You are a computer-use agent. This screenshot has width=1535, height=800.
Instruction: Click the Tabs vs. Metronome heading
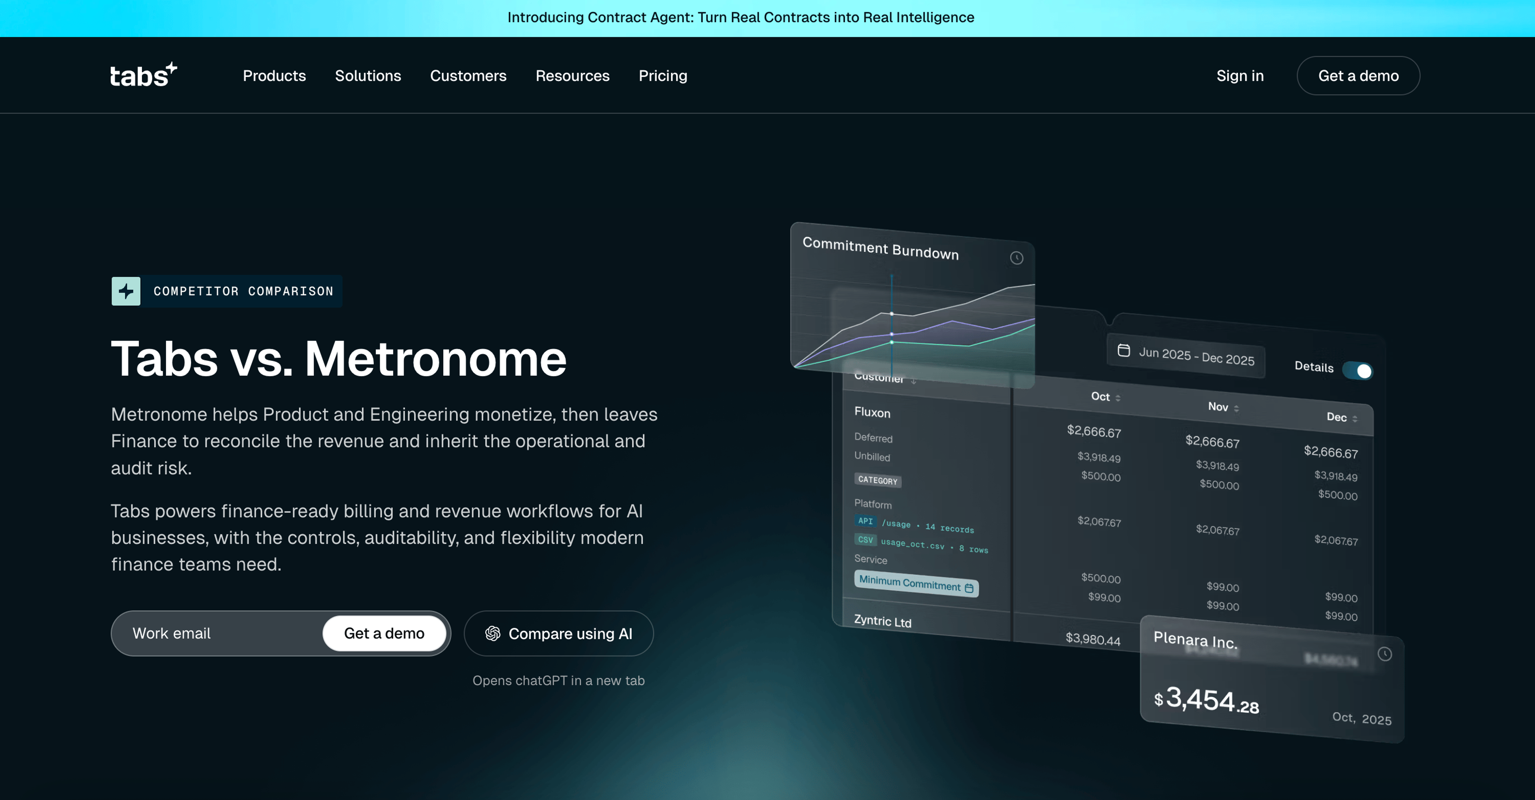tap(339, 358)
